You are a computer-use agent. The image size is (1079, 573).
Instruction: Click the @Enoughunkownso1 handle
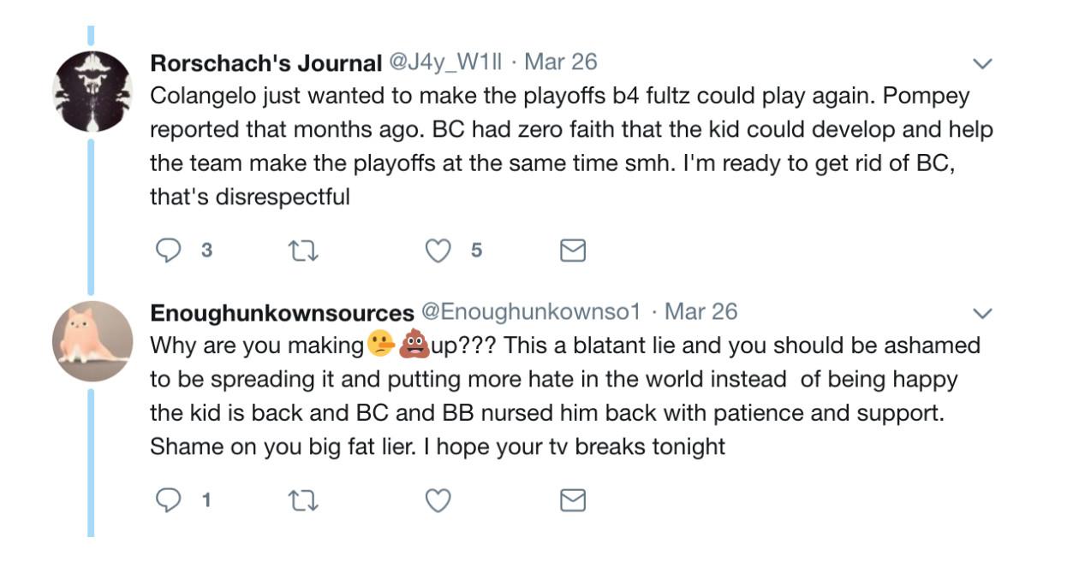pos(530,312)
